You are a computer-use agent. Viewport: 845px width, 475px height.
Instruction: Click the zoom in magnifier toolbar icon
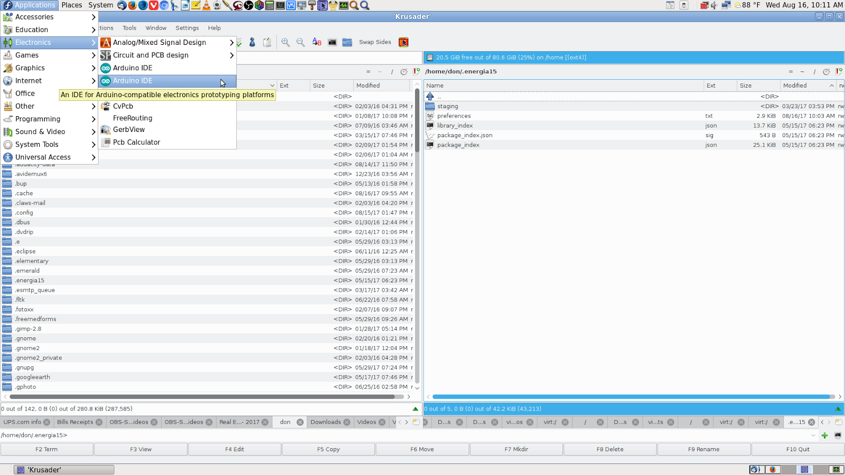[x=285, y=42]
